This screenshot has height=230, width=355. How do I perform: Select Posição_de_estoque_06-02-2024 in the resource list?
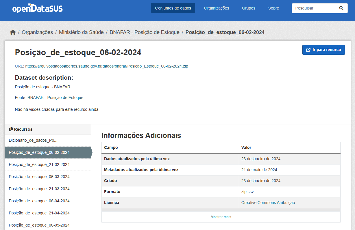[48, 152]
